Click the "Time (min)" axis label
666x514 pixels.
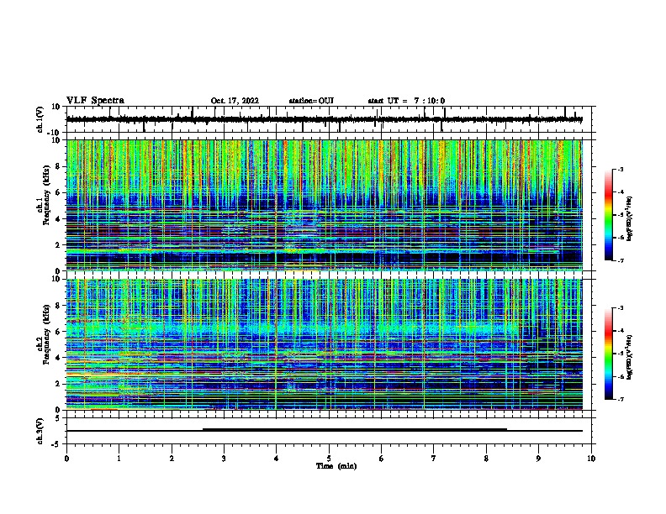tap(336, 466)
